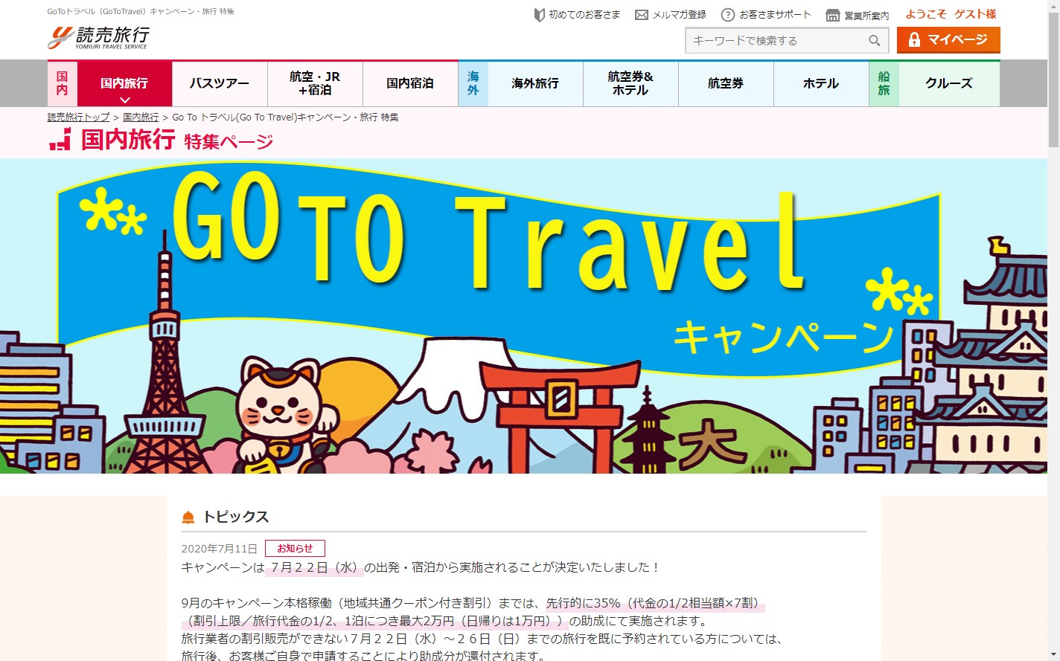Select the 航空・JR+宿泊 menu tab

[x=315, y=83]
